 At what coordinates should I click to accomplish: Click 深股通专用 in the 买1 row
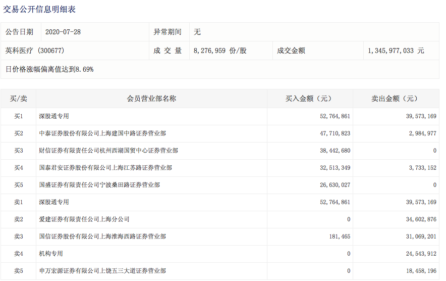pyautogui.click(x=54, y=116)
